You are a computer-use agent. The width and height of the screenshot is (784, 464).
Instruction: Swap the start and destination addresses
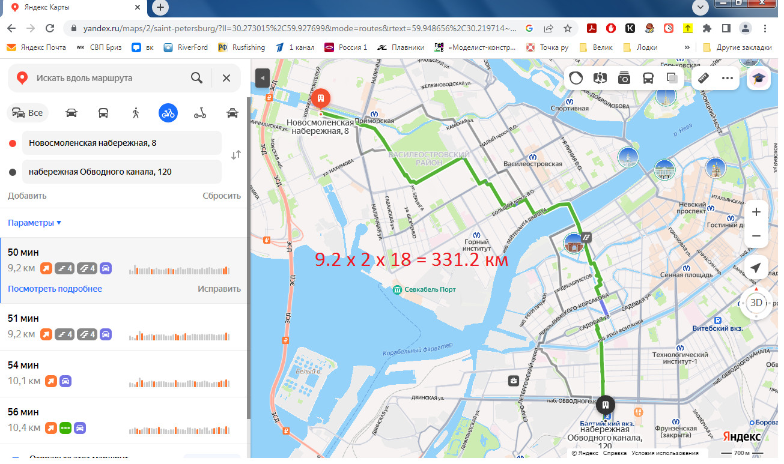pyautogui.click(x=236, y=155)
